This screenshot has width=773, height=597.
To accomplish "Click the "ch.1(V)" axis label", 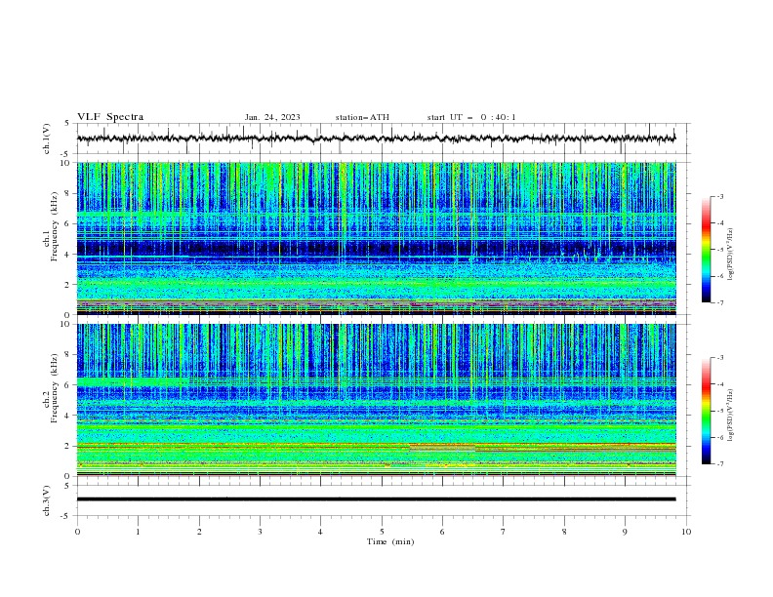I will [x=47, y=139].
